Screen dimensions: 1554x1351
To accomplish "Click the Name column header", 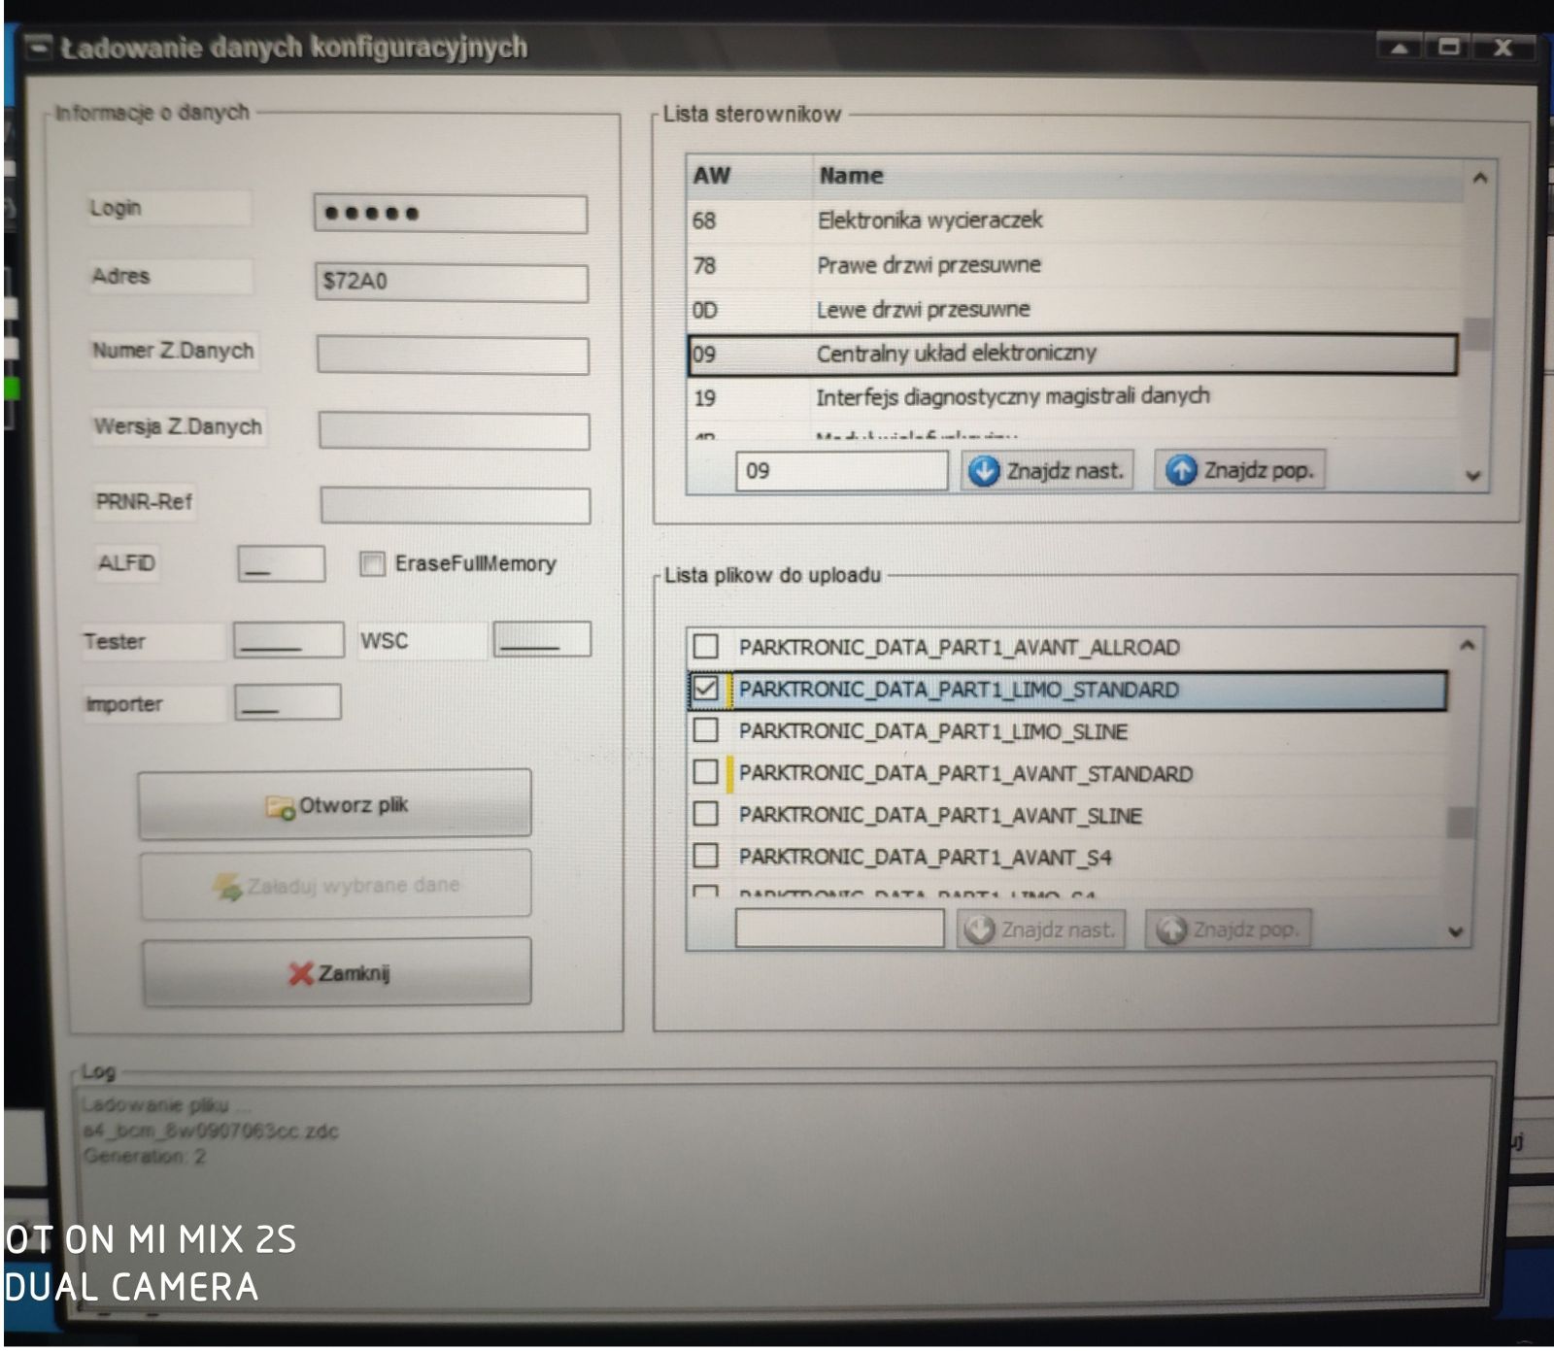I will point(1136,176).
